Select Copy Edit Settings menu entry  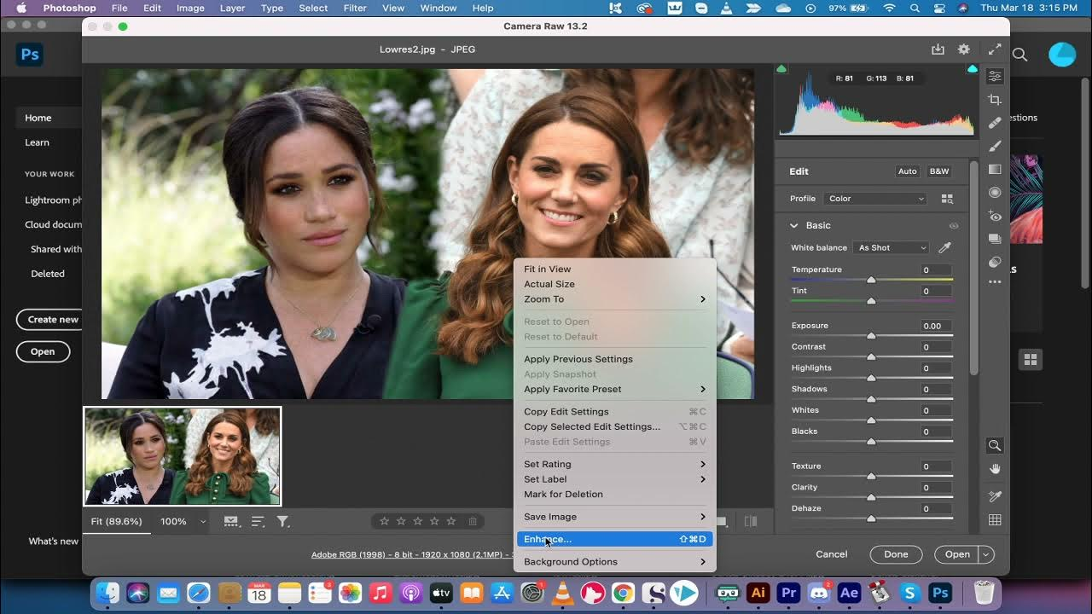point(566,412)
